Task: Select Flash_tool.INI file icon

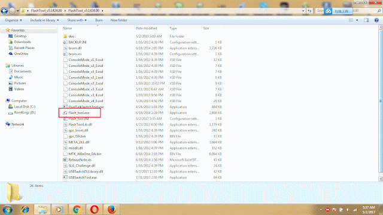Action: [65, 119]
